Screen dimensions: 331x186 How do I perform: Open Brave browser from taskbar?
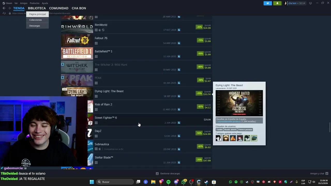[x=161, y=182]
